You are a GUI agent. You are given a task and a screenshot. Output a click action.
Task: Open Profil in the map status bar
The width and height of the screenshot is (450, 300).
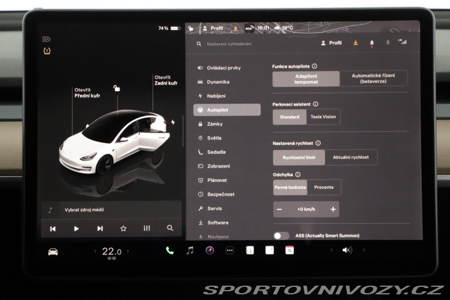coord(213,28)
